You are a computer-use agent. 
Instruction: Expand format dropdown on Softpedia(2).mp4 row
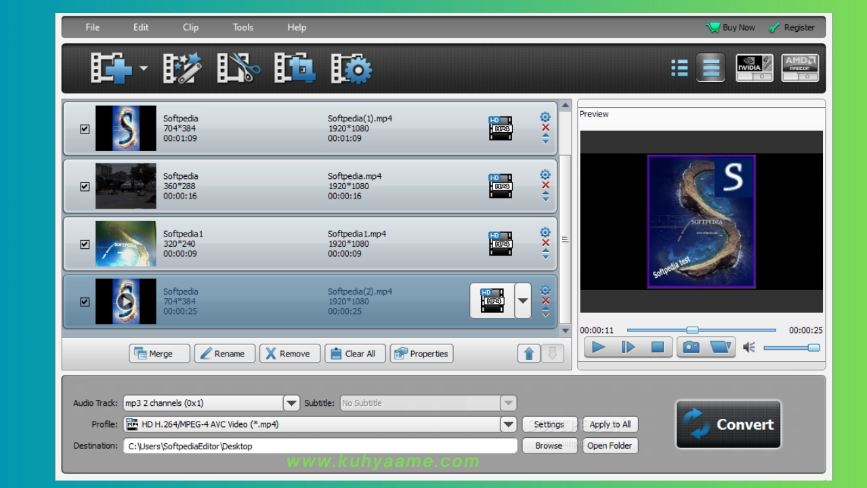(523, 300)
